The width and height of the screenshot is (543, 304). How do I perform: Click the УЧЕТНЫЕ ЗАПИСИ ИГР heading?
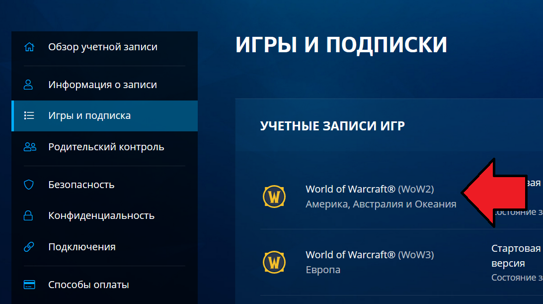click(x=332, y=126)
